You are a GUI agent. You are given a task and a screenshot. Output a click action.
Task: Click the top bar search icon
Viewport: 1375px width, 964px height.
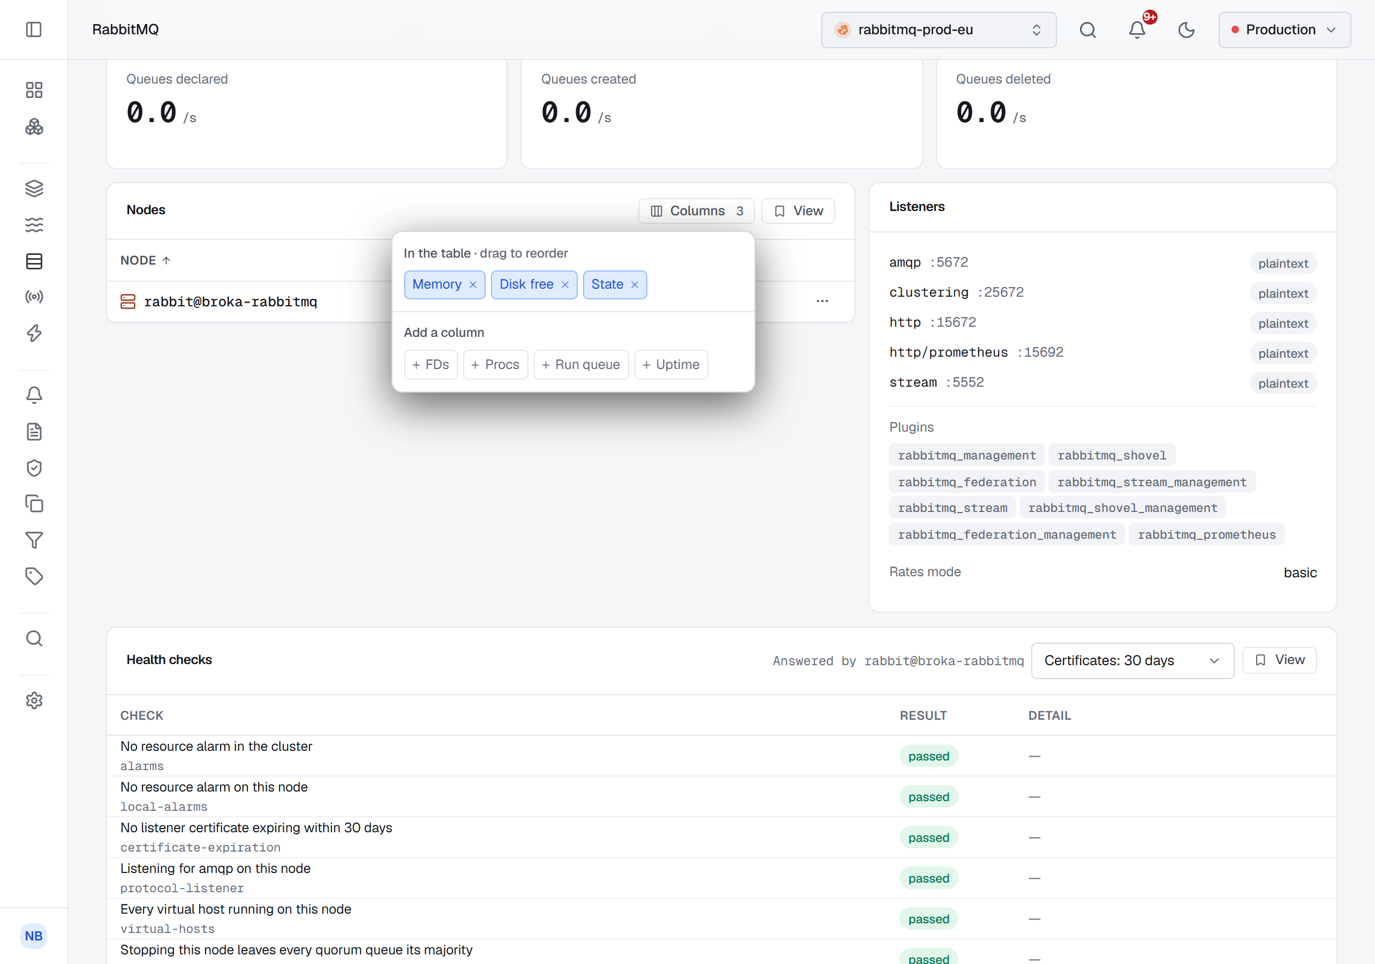click(x=1087, y=29)
